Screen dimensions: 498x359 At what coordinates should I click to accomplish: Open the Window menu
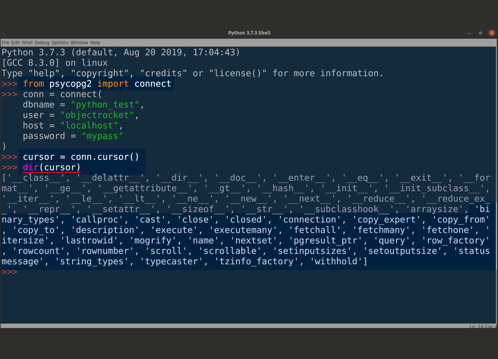tap(79, 42)
